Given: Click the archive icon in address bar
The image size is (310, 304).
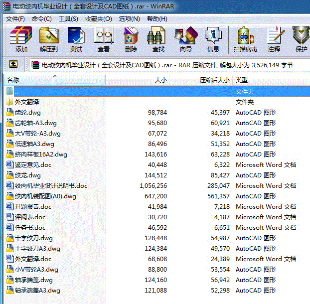Looking at the screenshot, I should click(x=35, y=65).
